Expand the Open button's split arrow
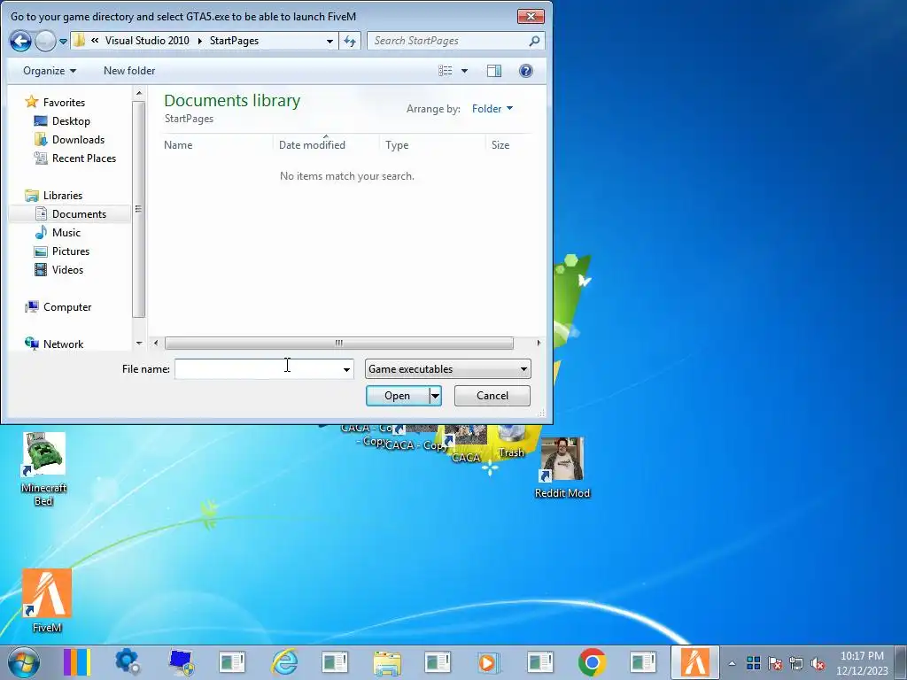 click(x=435, y=396)
